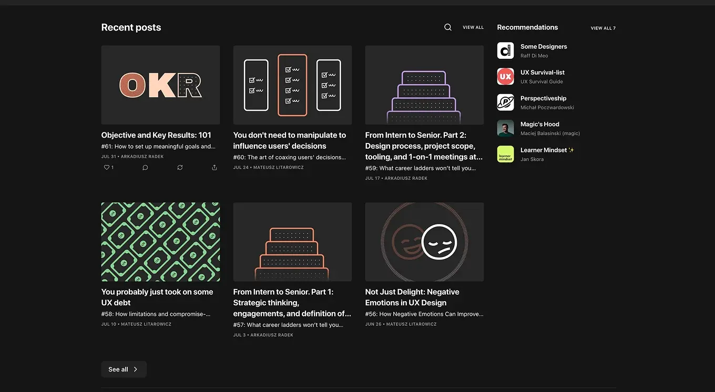715x392 pixels.
Task: Click the Magic's Hood avatar
Action: tap(505, 128)
